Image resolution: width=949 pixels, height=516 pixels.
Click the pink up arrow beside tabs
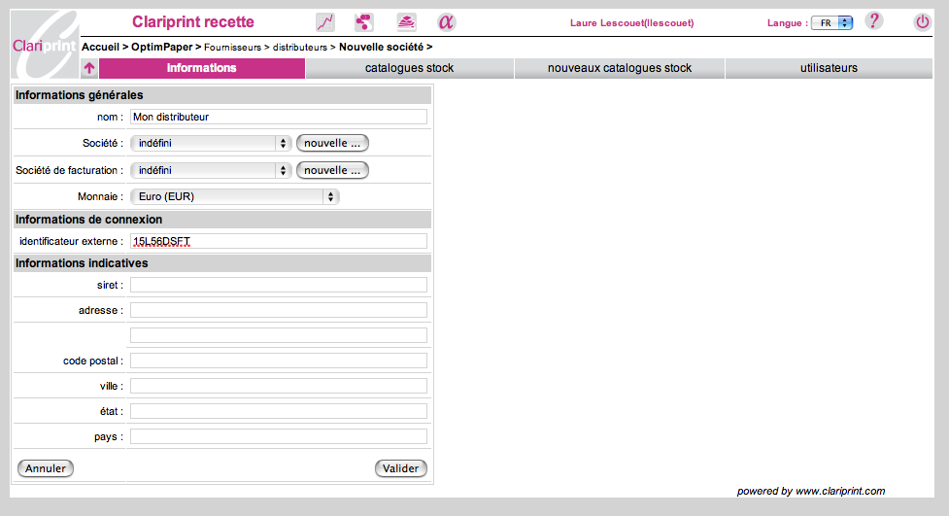89,69
